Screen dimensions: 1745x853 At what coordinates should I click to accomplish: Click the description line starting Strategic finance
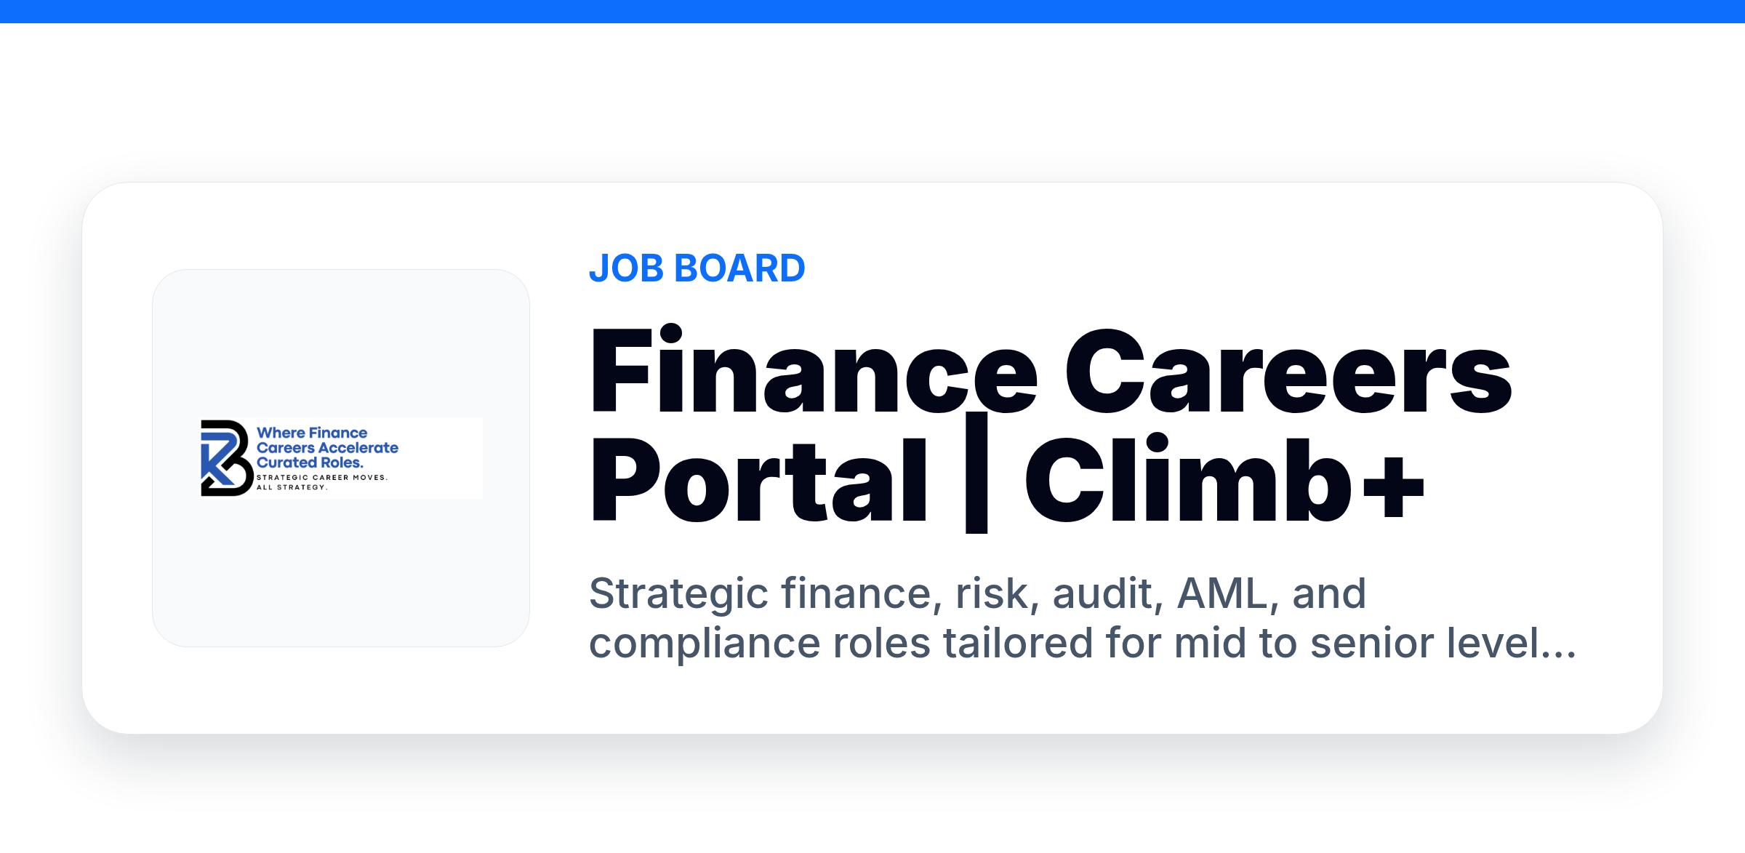tap(977, 595)
